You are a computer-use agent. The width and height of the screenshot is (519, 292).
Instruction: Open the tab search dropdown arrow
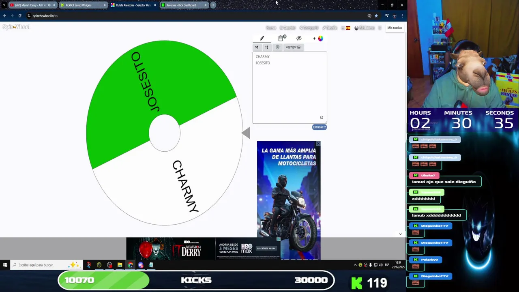click(4, 5)
